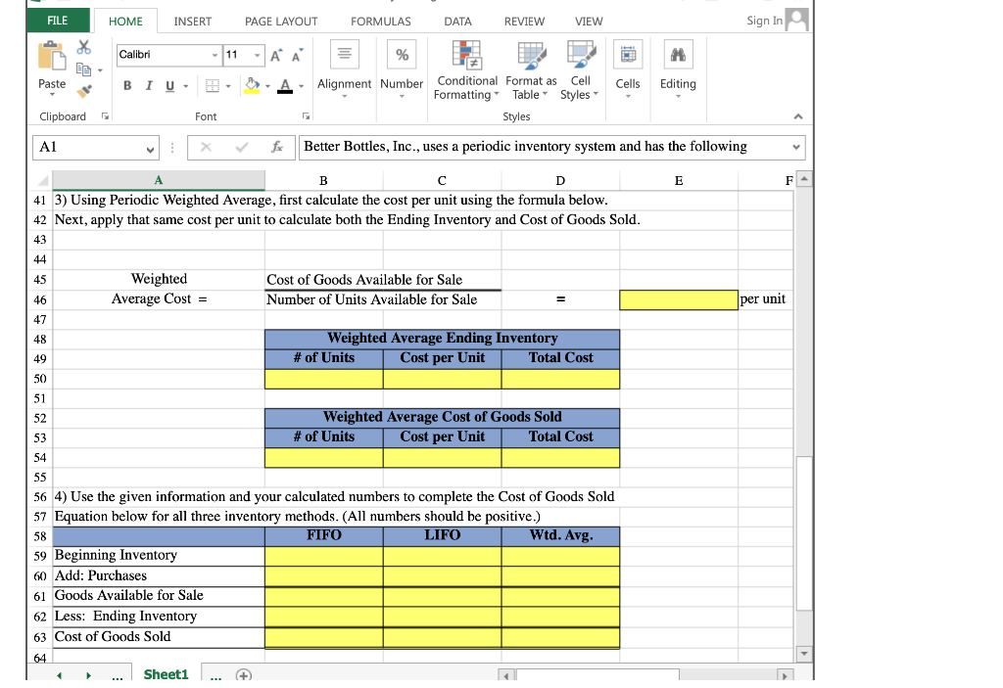Click the Percent Style icon

[x=402, y=54]
